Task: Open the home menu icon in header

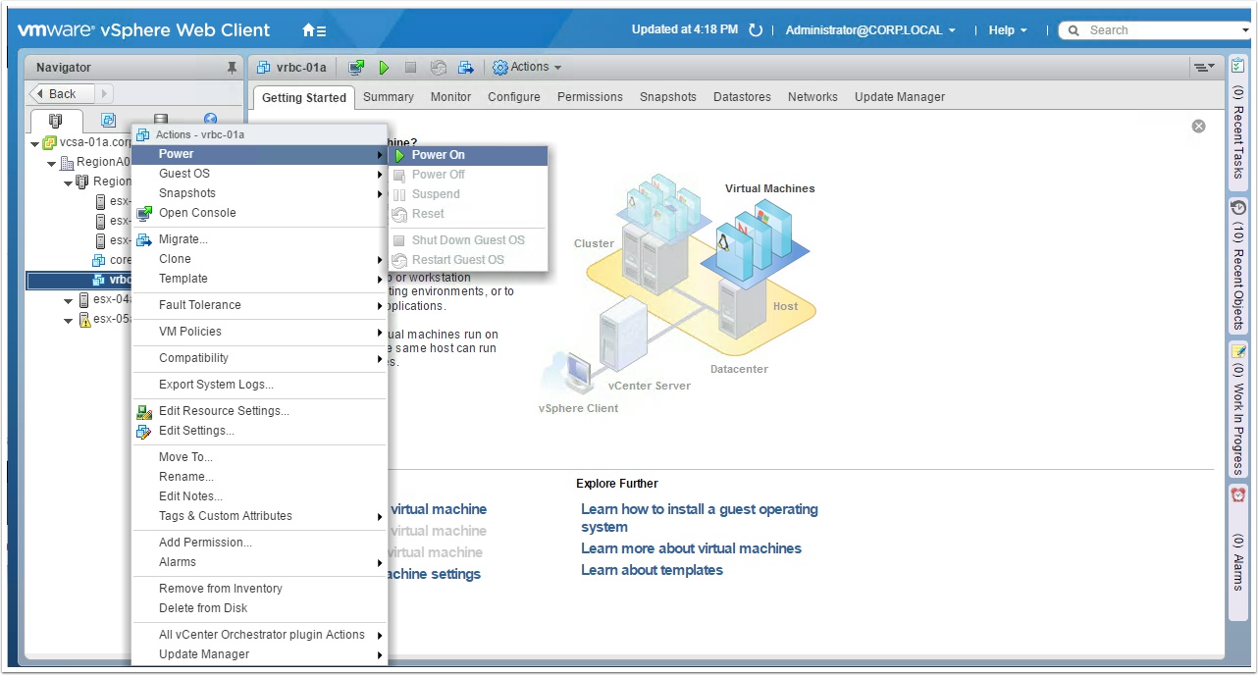Action: pos(314,30)
